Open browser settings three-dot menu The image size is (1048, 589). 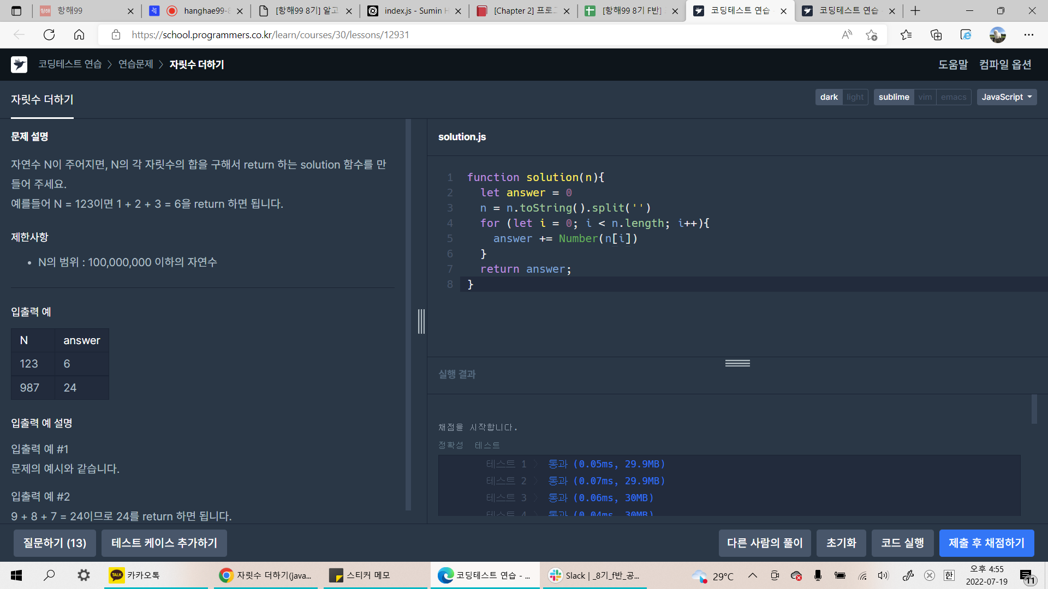point(1028,35)
